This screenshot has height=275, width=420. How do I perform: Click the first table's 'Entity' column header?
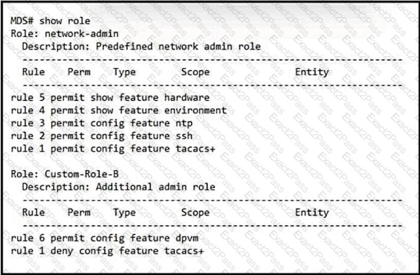(312, 72)
